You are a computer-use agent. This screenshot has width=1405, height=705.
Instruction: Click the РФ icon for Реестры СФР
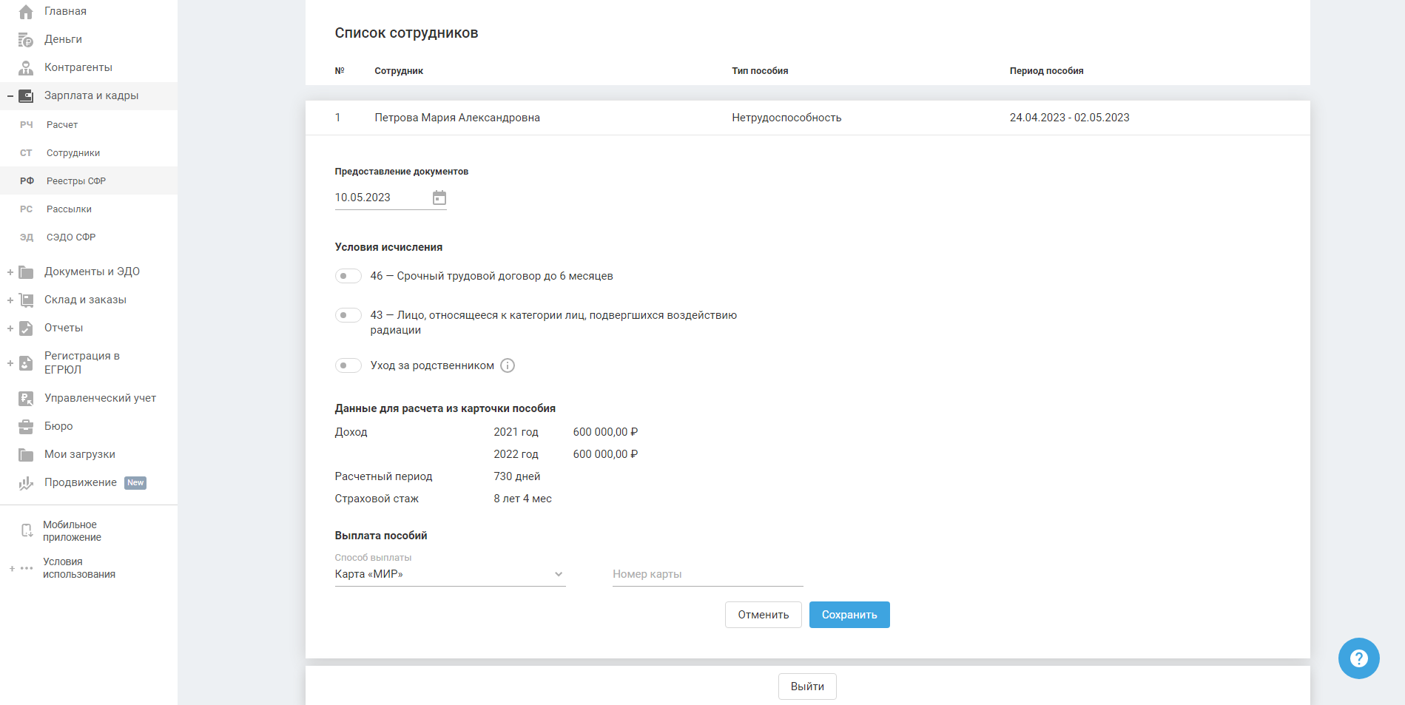pos(27,181)
